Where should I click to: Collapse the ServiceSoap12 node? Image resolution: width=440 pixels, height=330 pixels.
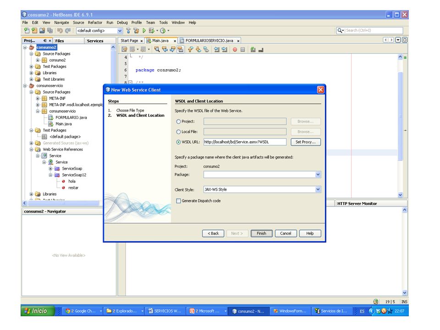tap(51, 175)
